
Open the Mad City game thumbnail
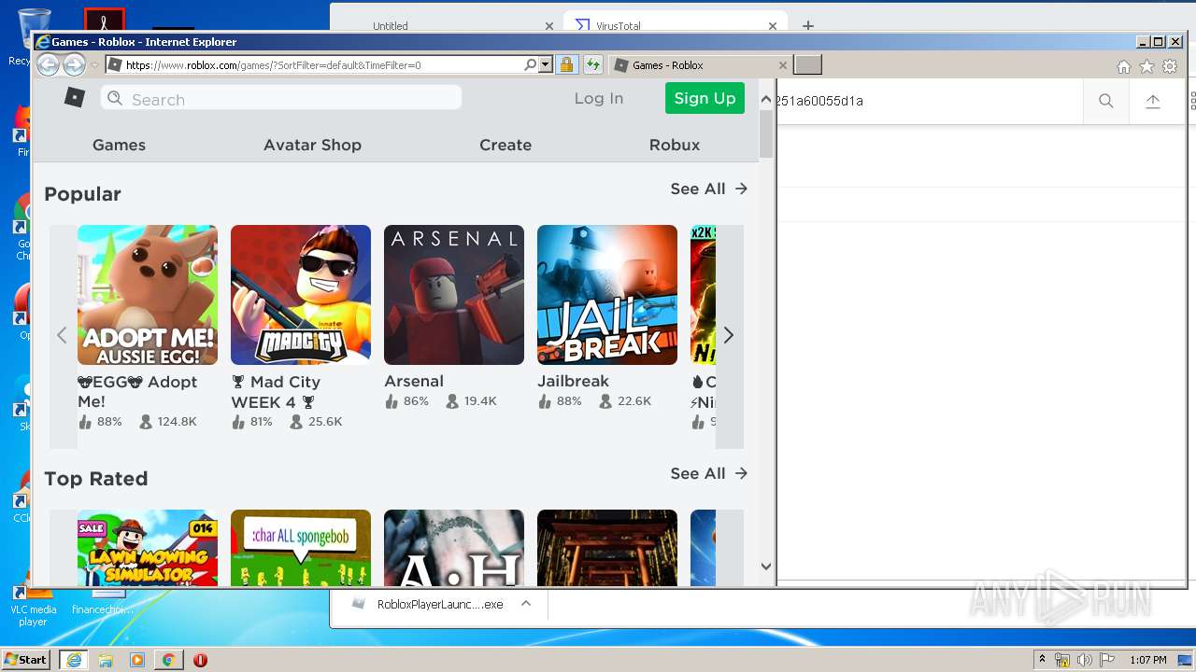tap(301, 295)
